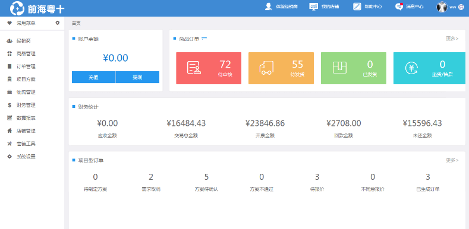Image resolution: width=469 pixels, height=229 pixels.
Task: Click the blue ¥0.00 account balance
Action: tap(115, 58)
